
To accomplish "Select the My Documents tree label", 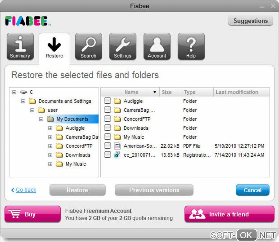I will tap(72, 119).
